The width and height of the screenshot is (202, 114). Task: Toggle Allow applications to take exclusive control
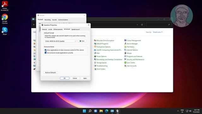pos(45,50)
